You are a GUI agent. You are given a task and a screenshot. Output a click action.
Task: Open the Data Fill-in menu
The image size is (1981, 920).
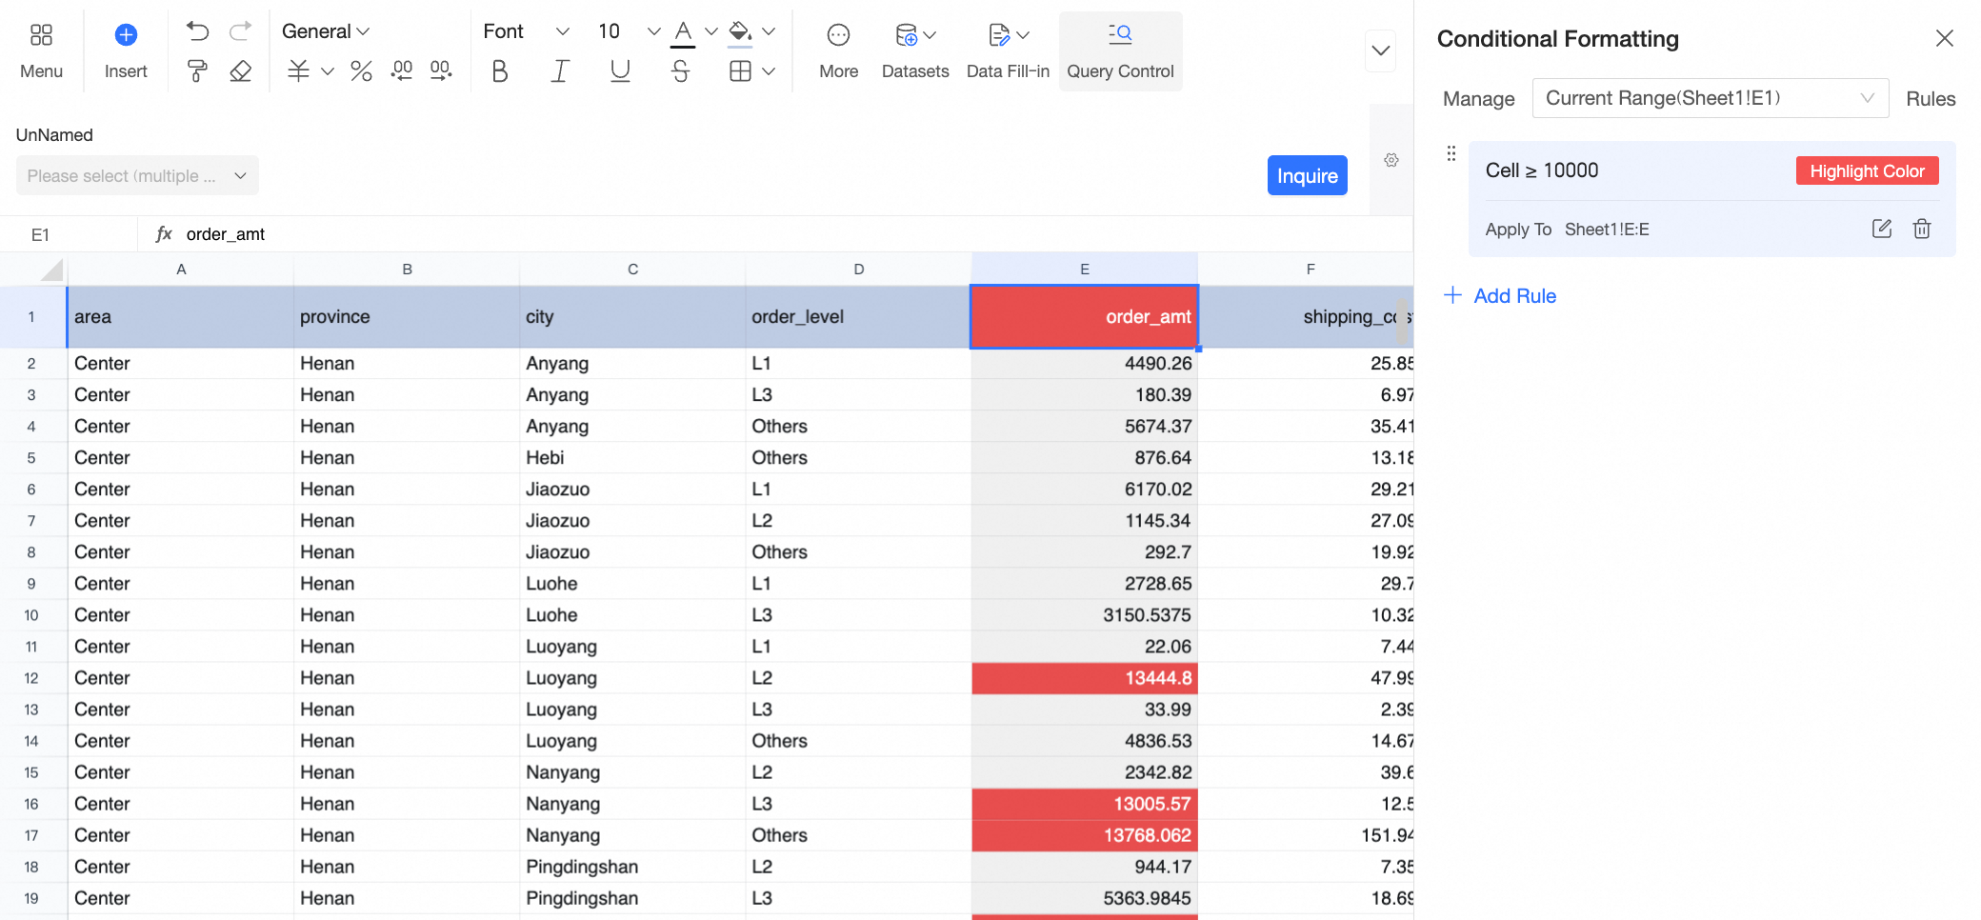coord(1008,51)
